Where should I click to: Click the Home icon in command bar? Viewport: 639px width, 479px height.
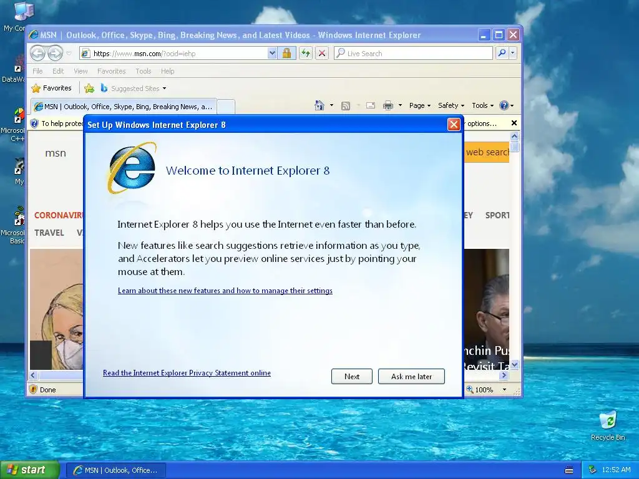pyautogui.click(x=319, y=105)
